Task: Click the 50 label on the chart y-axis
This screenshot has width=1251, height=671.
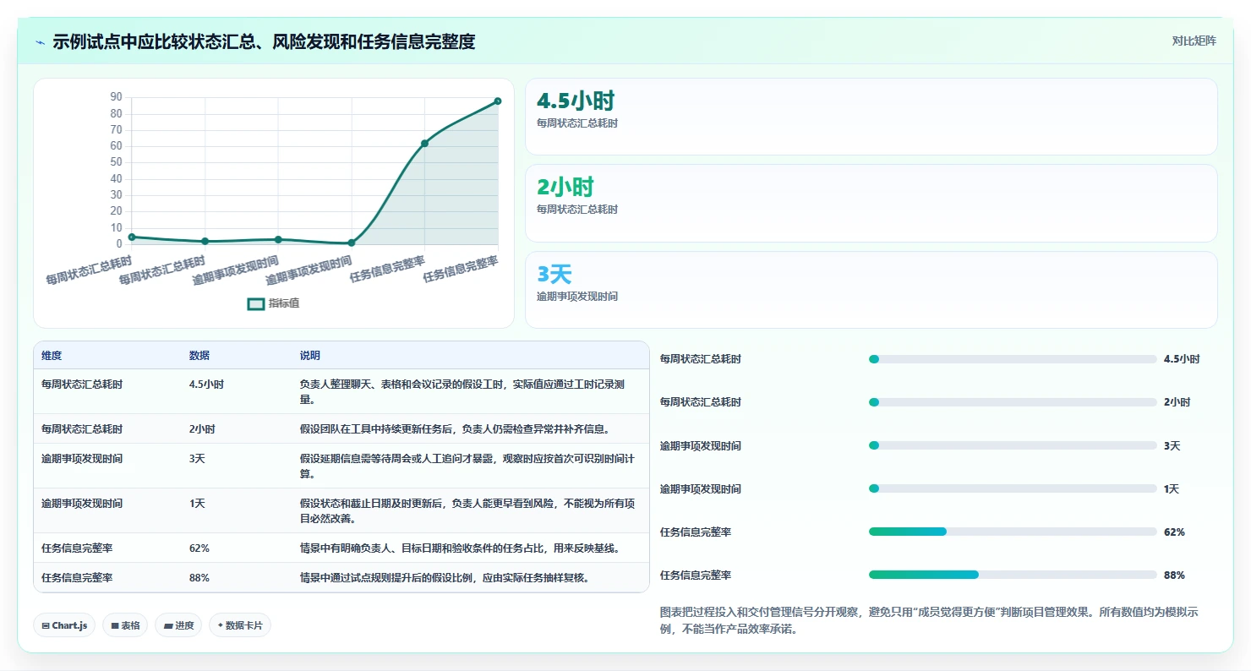Action: [117, 162]
